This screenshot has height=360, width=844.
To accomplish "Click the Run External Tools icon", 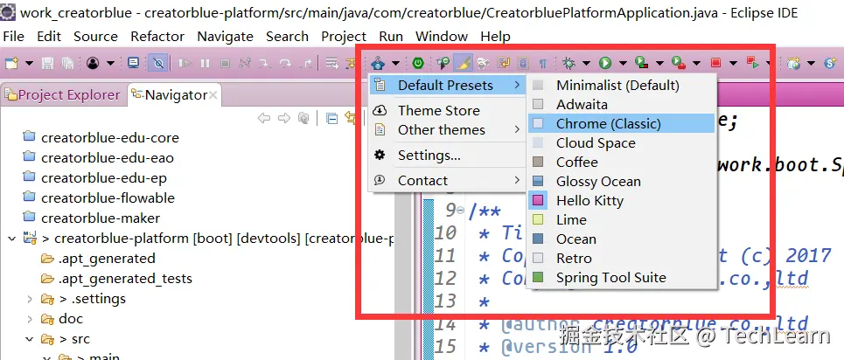I will click(x=678, y=64).
